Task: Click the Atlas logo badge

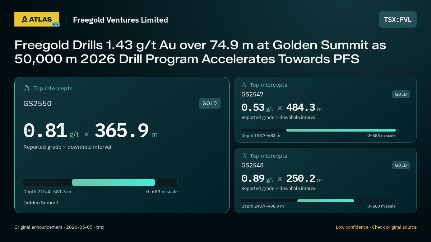Action: [37, 19]
